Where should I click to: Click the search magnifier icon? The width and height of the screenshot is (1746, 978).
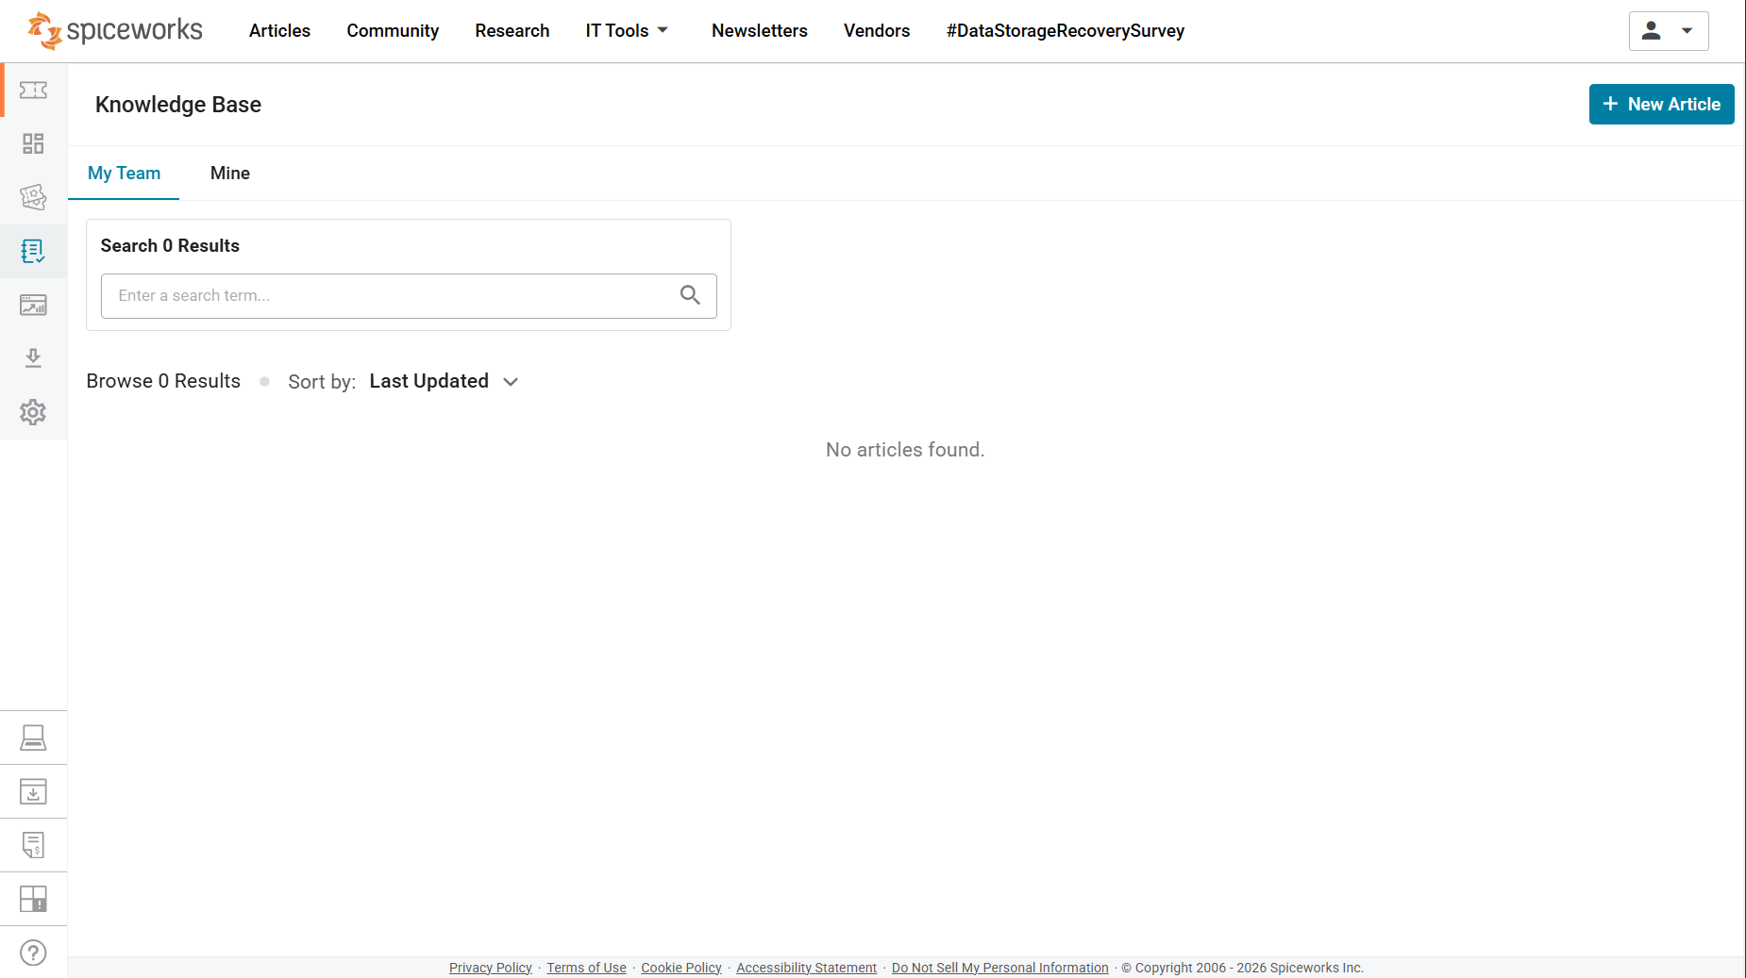[690, 295]
